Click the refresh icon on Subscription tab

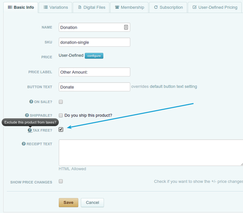[x=156, y=7]
